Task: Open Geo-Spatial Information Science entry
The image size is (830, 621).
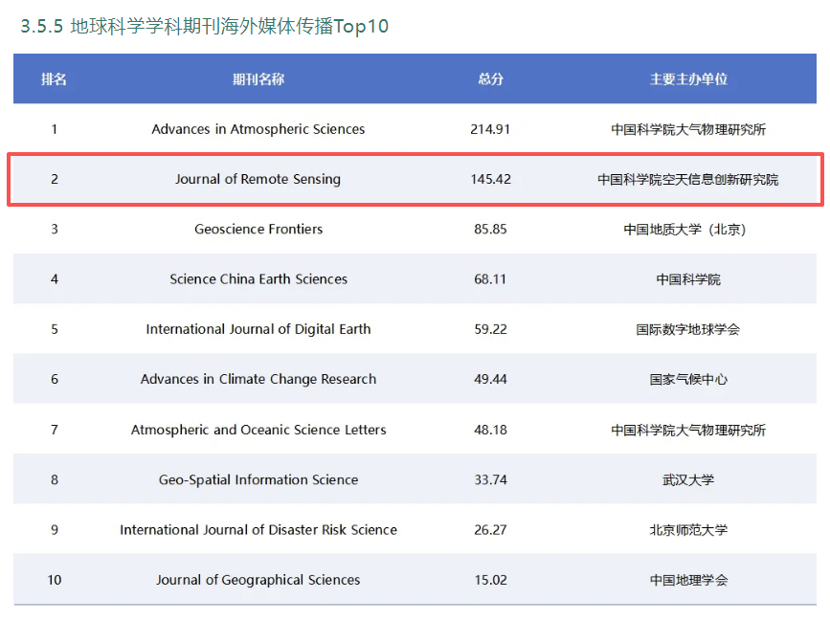Action: coord(258,479)
